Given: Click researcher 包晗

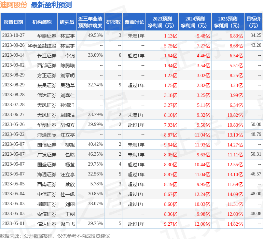Looking at the screenshot, I should coord(70,155).
